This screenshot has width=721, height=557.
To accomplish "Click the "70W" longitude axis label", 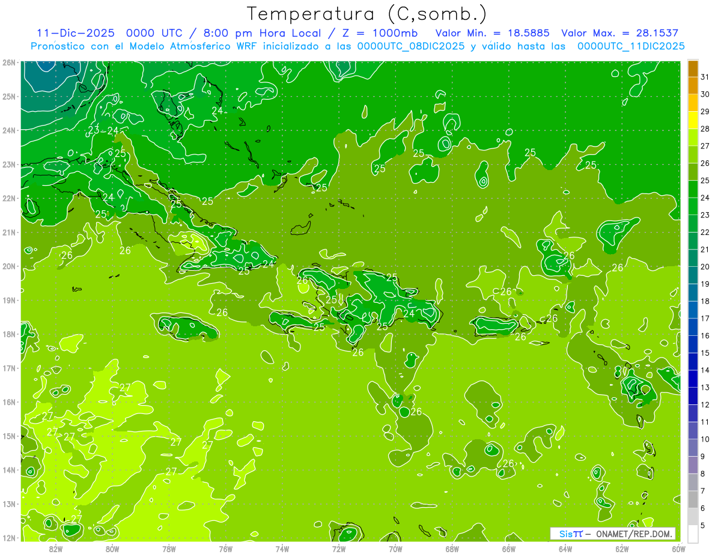I will [395, 549].
